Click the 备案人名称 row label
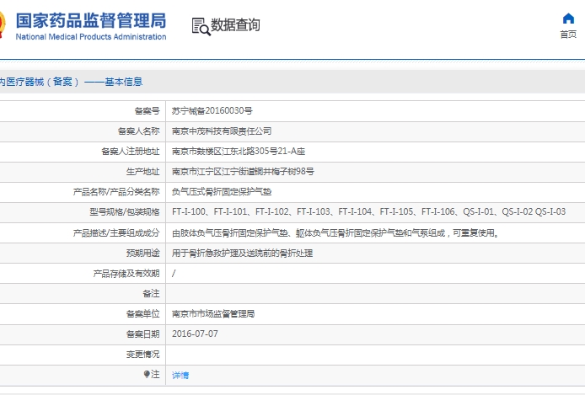The width and height of the screenshot is (585, 395). point(139,131)
